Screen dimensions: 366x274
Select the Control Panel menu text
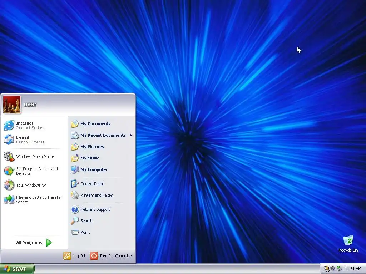[92, 184]
